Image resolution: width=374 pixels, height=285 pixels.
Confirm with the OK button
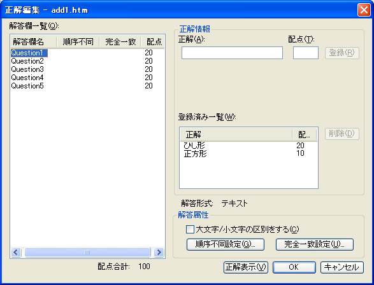(294, 267)
